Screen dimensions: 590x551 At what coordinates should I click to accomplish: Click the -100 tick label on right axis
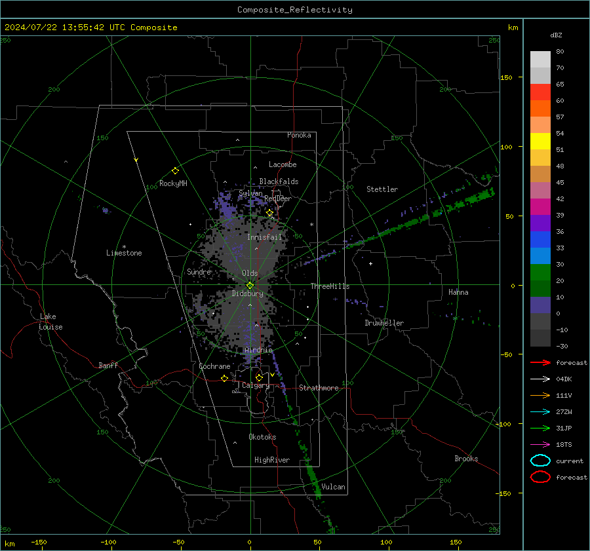503,424
